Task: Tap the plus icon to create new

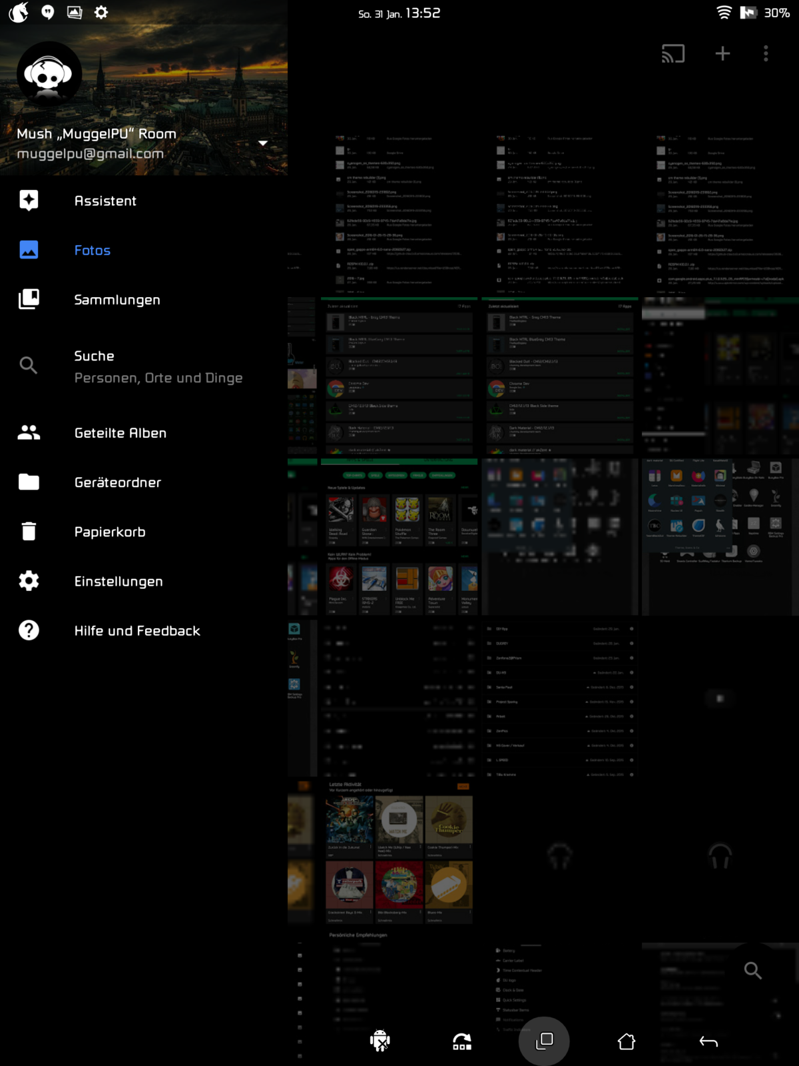Action: pos(722,53)
